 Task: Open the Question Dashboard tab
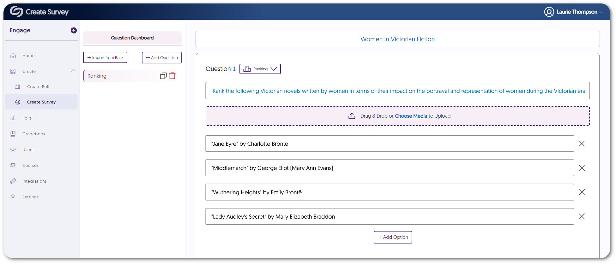(132, 38)
